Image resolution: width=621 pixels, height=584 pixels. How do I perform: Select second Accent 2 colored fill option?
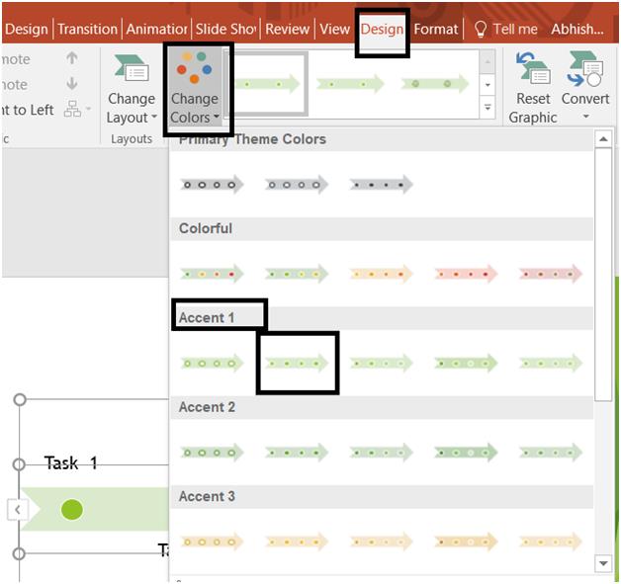297,453
